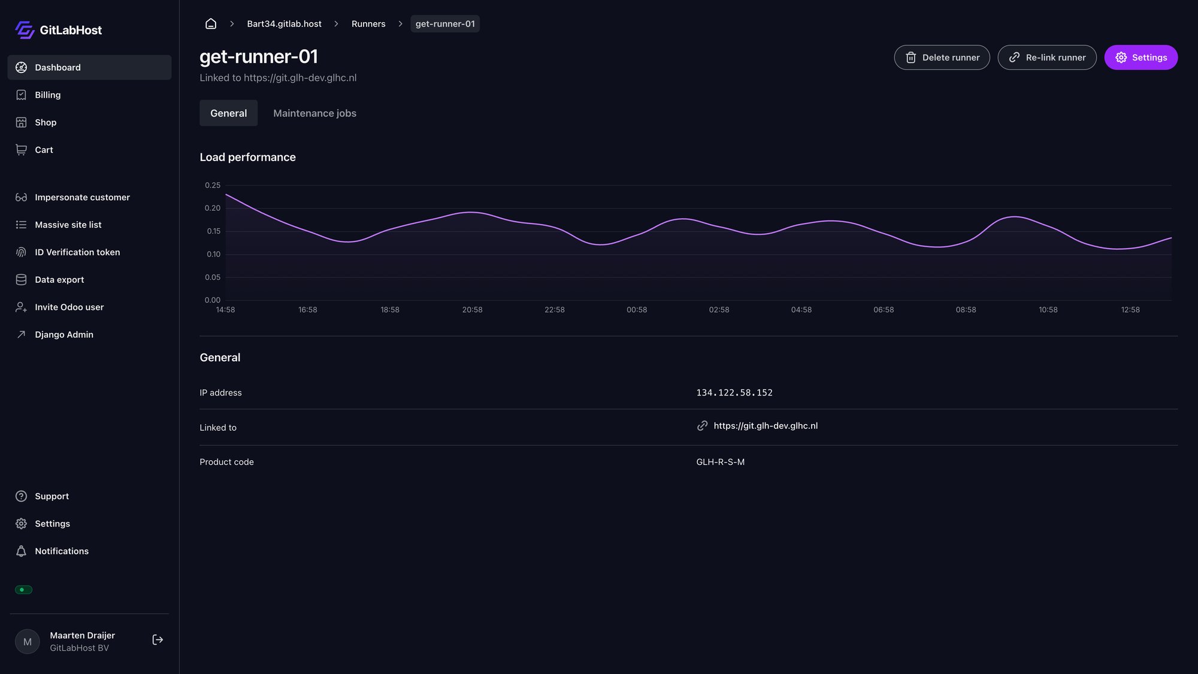Click the Invite Odoo user icon
The width and height of the screenshot is (1198, 674).
click(x=21, y=307)
